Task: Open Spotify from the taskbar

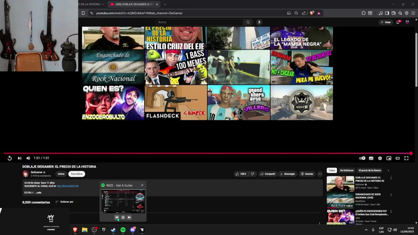Action: [123, 230]
